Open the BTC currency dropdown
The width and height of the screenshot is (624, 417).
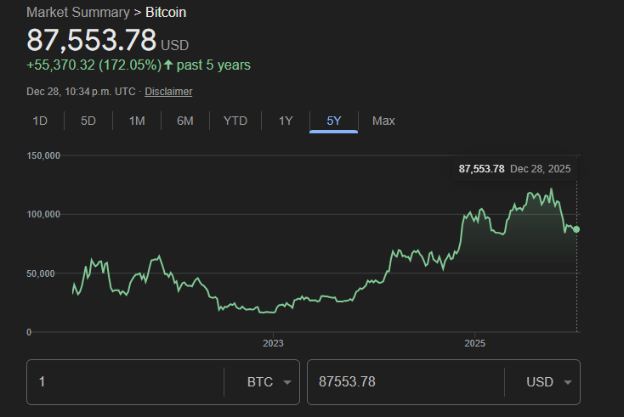269,382
